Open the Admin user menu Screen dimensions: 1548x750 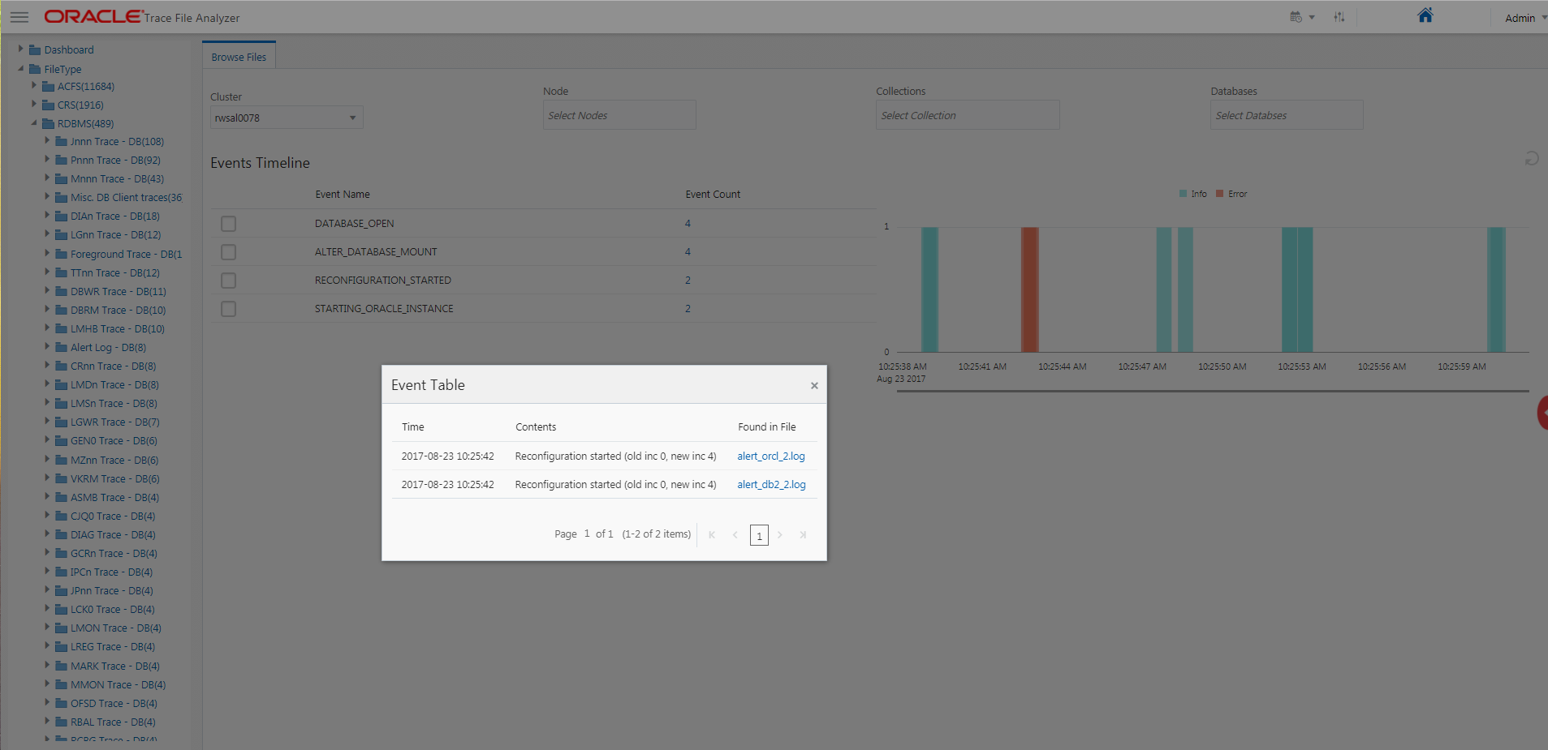(1525, 18)
